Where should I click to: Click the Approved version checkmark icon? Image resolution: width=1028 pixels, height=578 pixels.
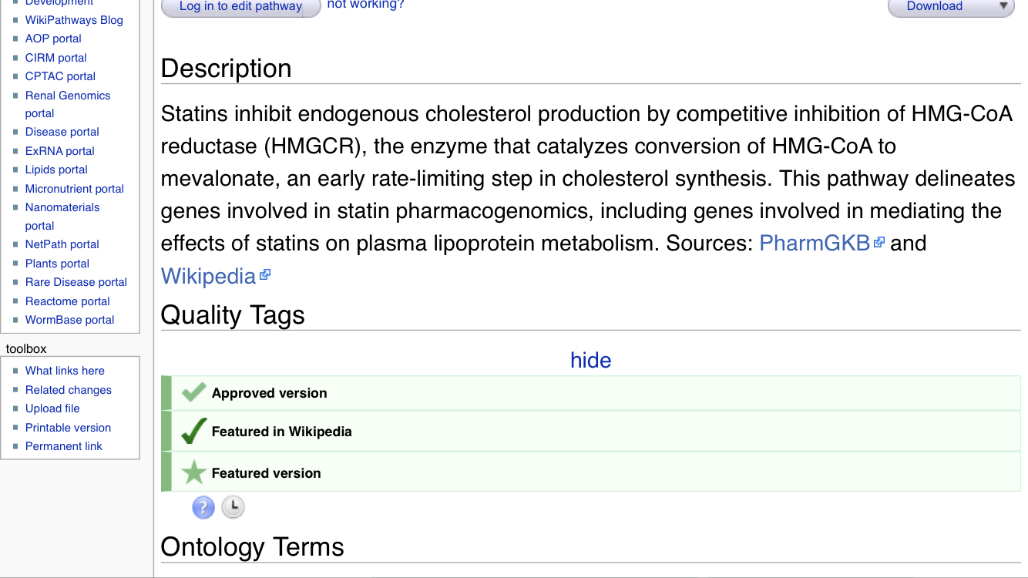[x=193, y=392]
